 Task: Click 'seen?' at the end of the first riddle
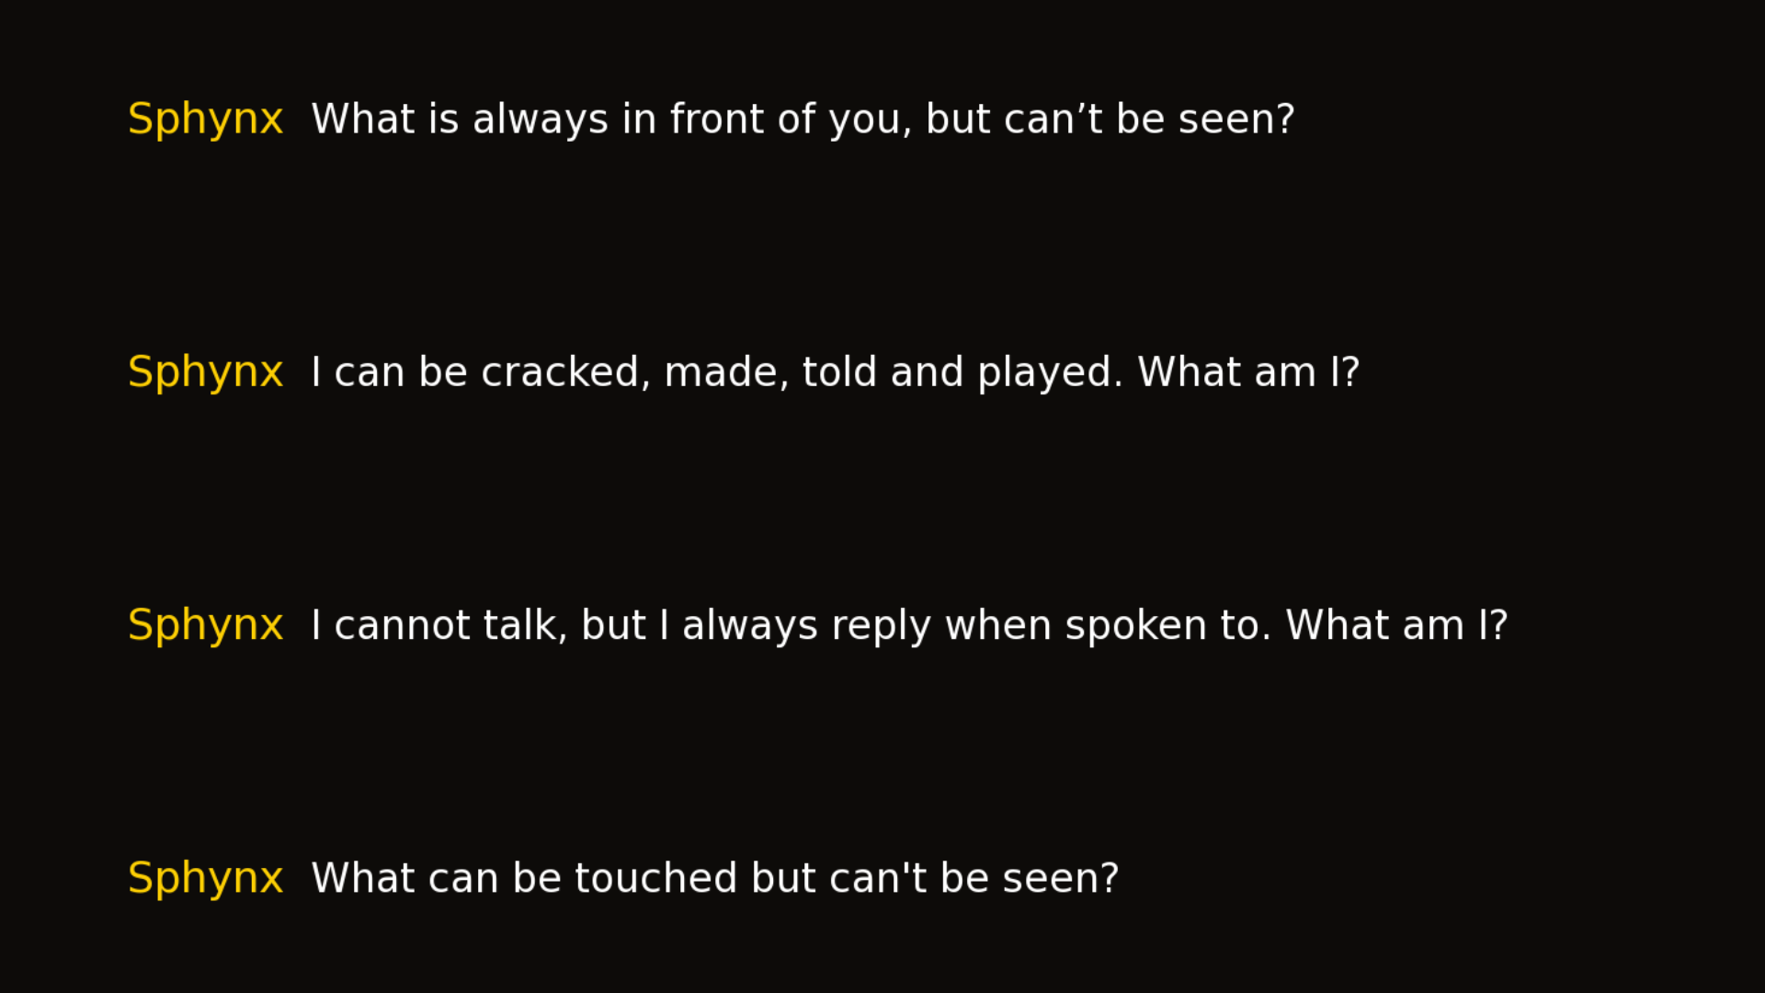coord(1236,120)
